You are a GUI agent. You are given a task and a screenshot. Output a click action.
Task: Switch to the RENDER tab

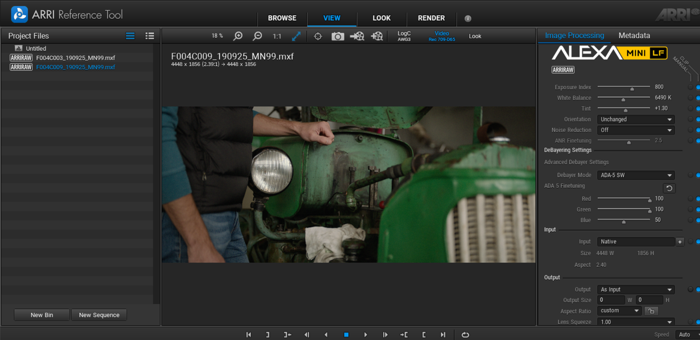pos(431,18)
